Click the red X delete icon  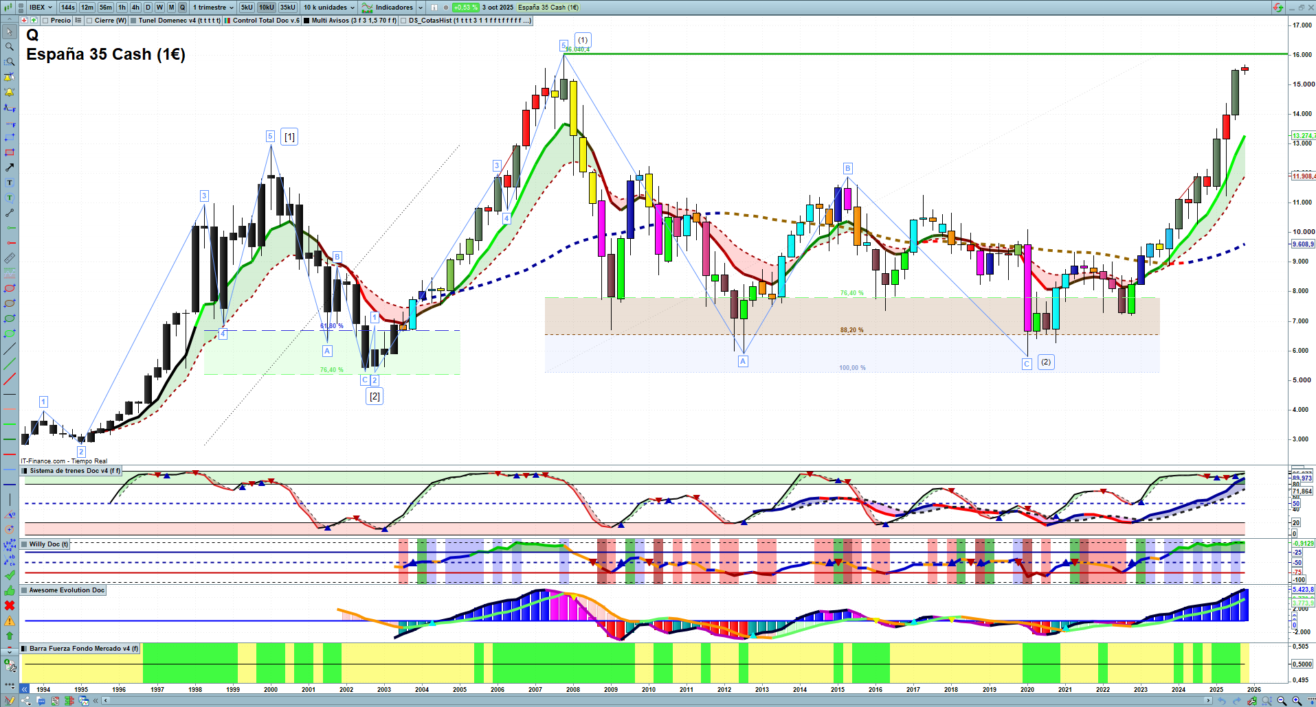[10, 605]
